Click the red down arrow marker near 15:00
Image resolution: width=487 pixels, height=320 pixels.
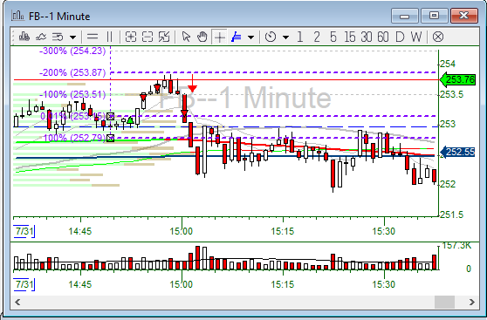pos(193,83)
